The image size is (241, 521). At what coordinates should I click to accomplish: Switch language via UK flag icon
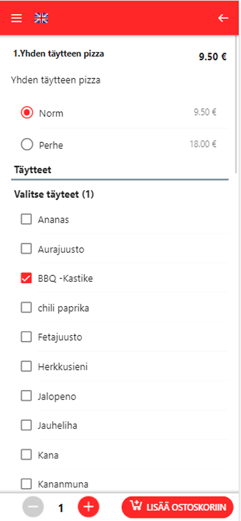tap(41, 18)
